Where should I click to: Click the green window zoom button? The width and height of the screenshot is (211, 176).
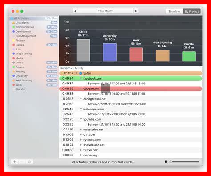(22, 11)
